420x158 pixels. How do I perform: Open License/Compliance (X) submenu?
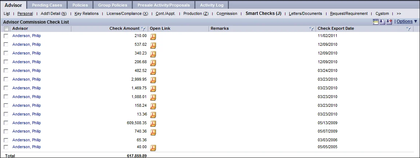click(x=127, y=13)
